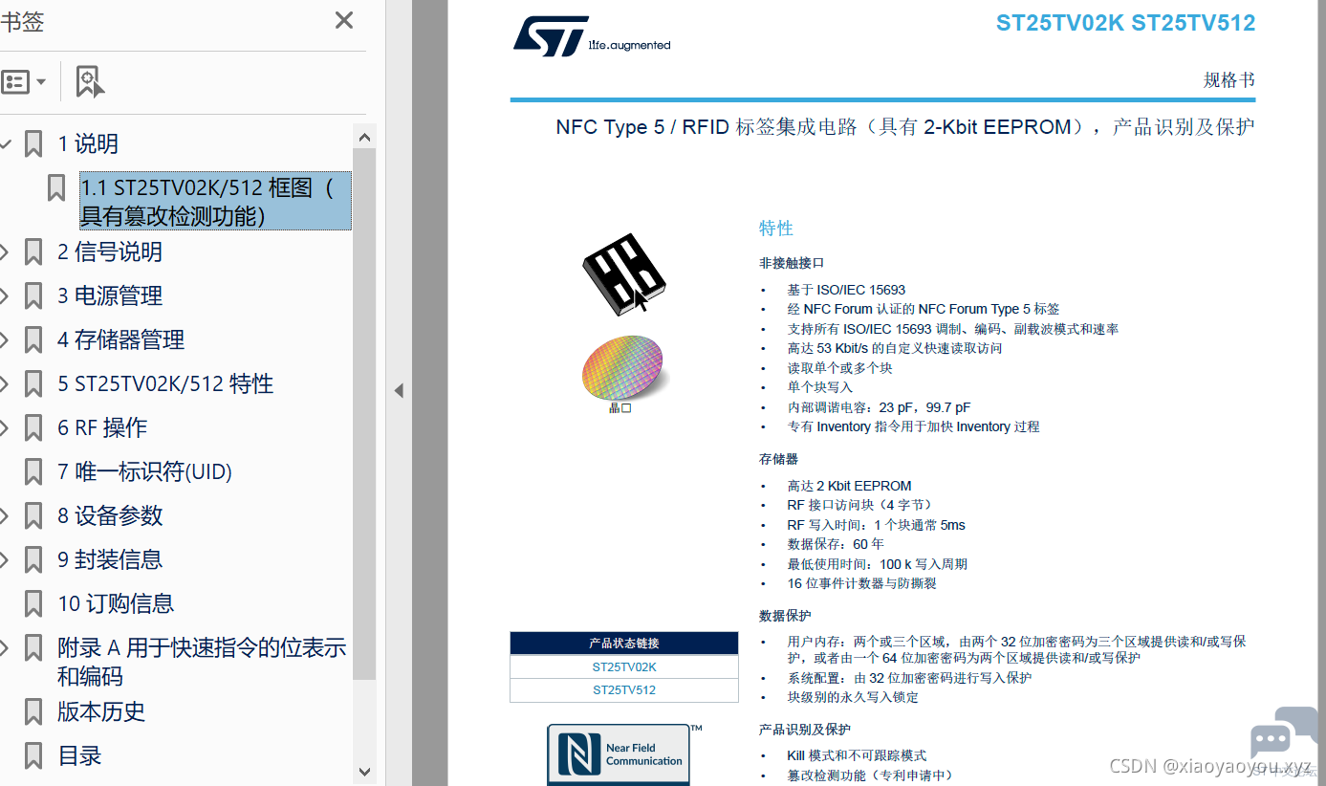Click the 规格书 label in page header

(1228, 80)
